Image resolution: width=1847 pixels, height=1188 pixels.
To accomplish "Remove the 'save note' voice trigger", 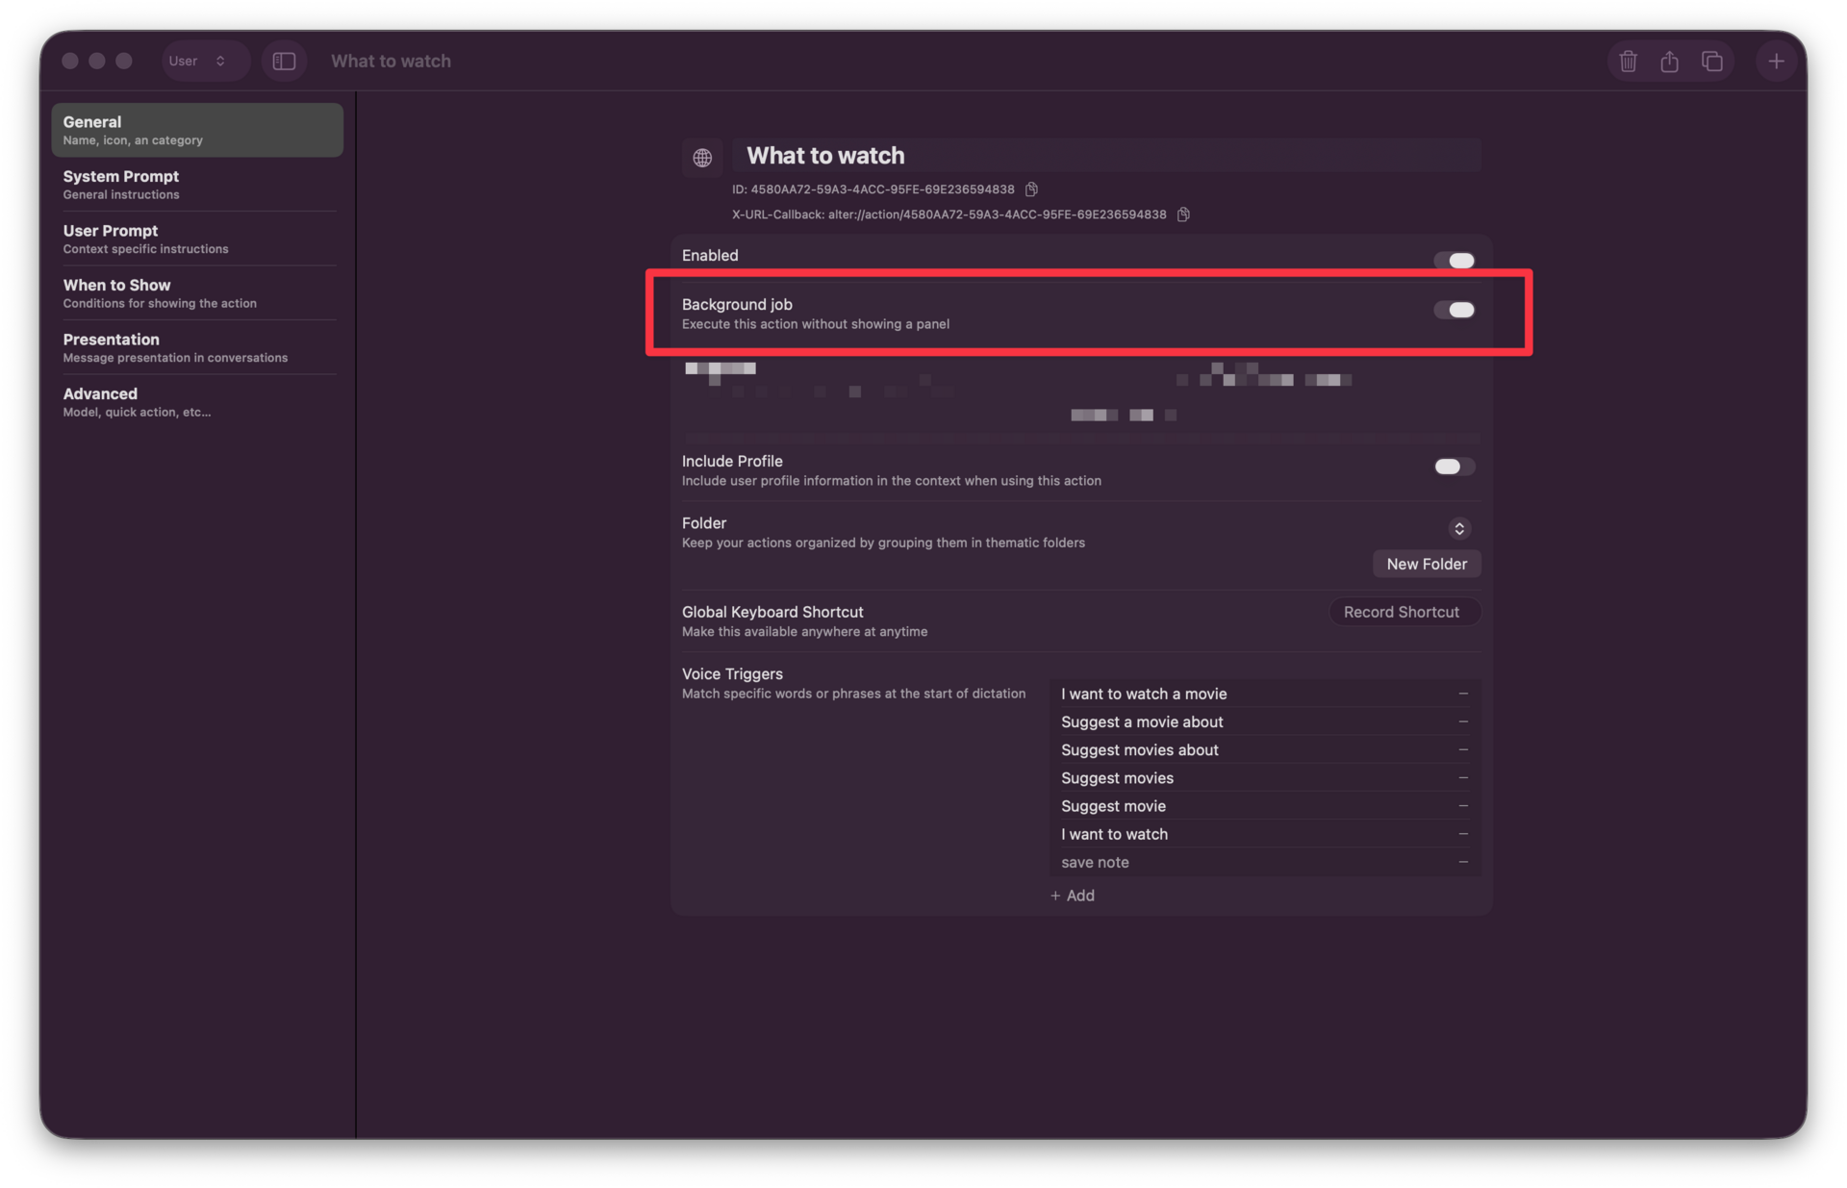I will pos(1462,862).
